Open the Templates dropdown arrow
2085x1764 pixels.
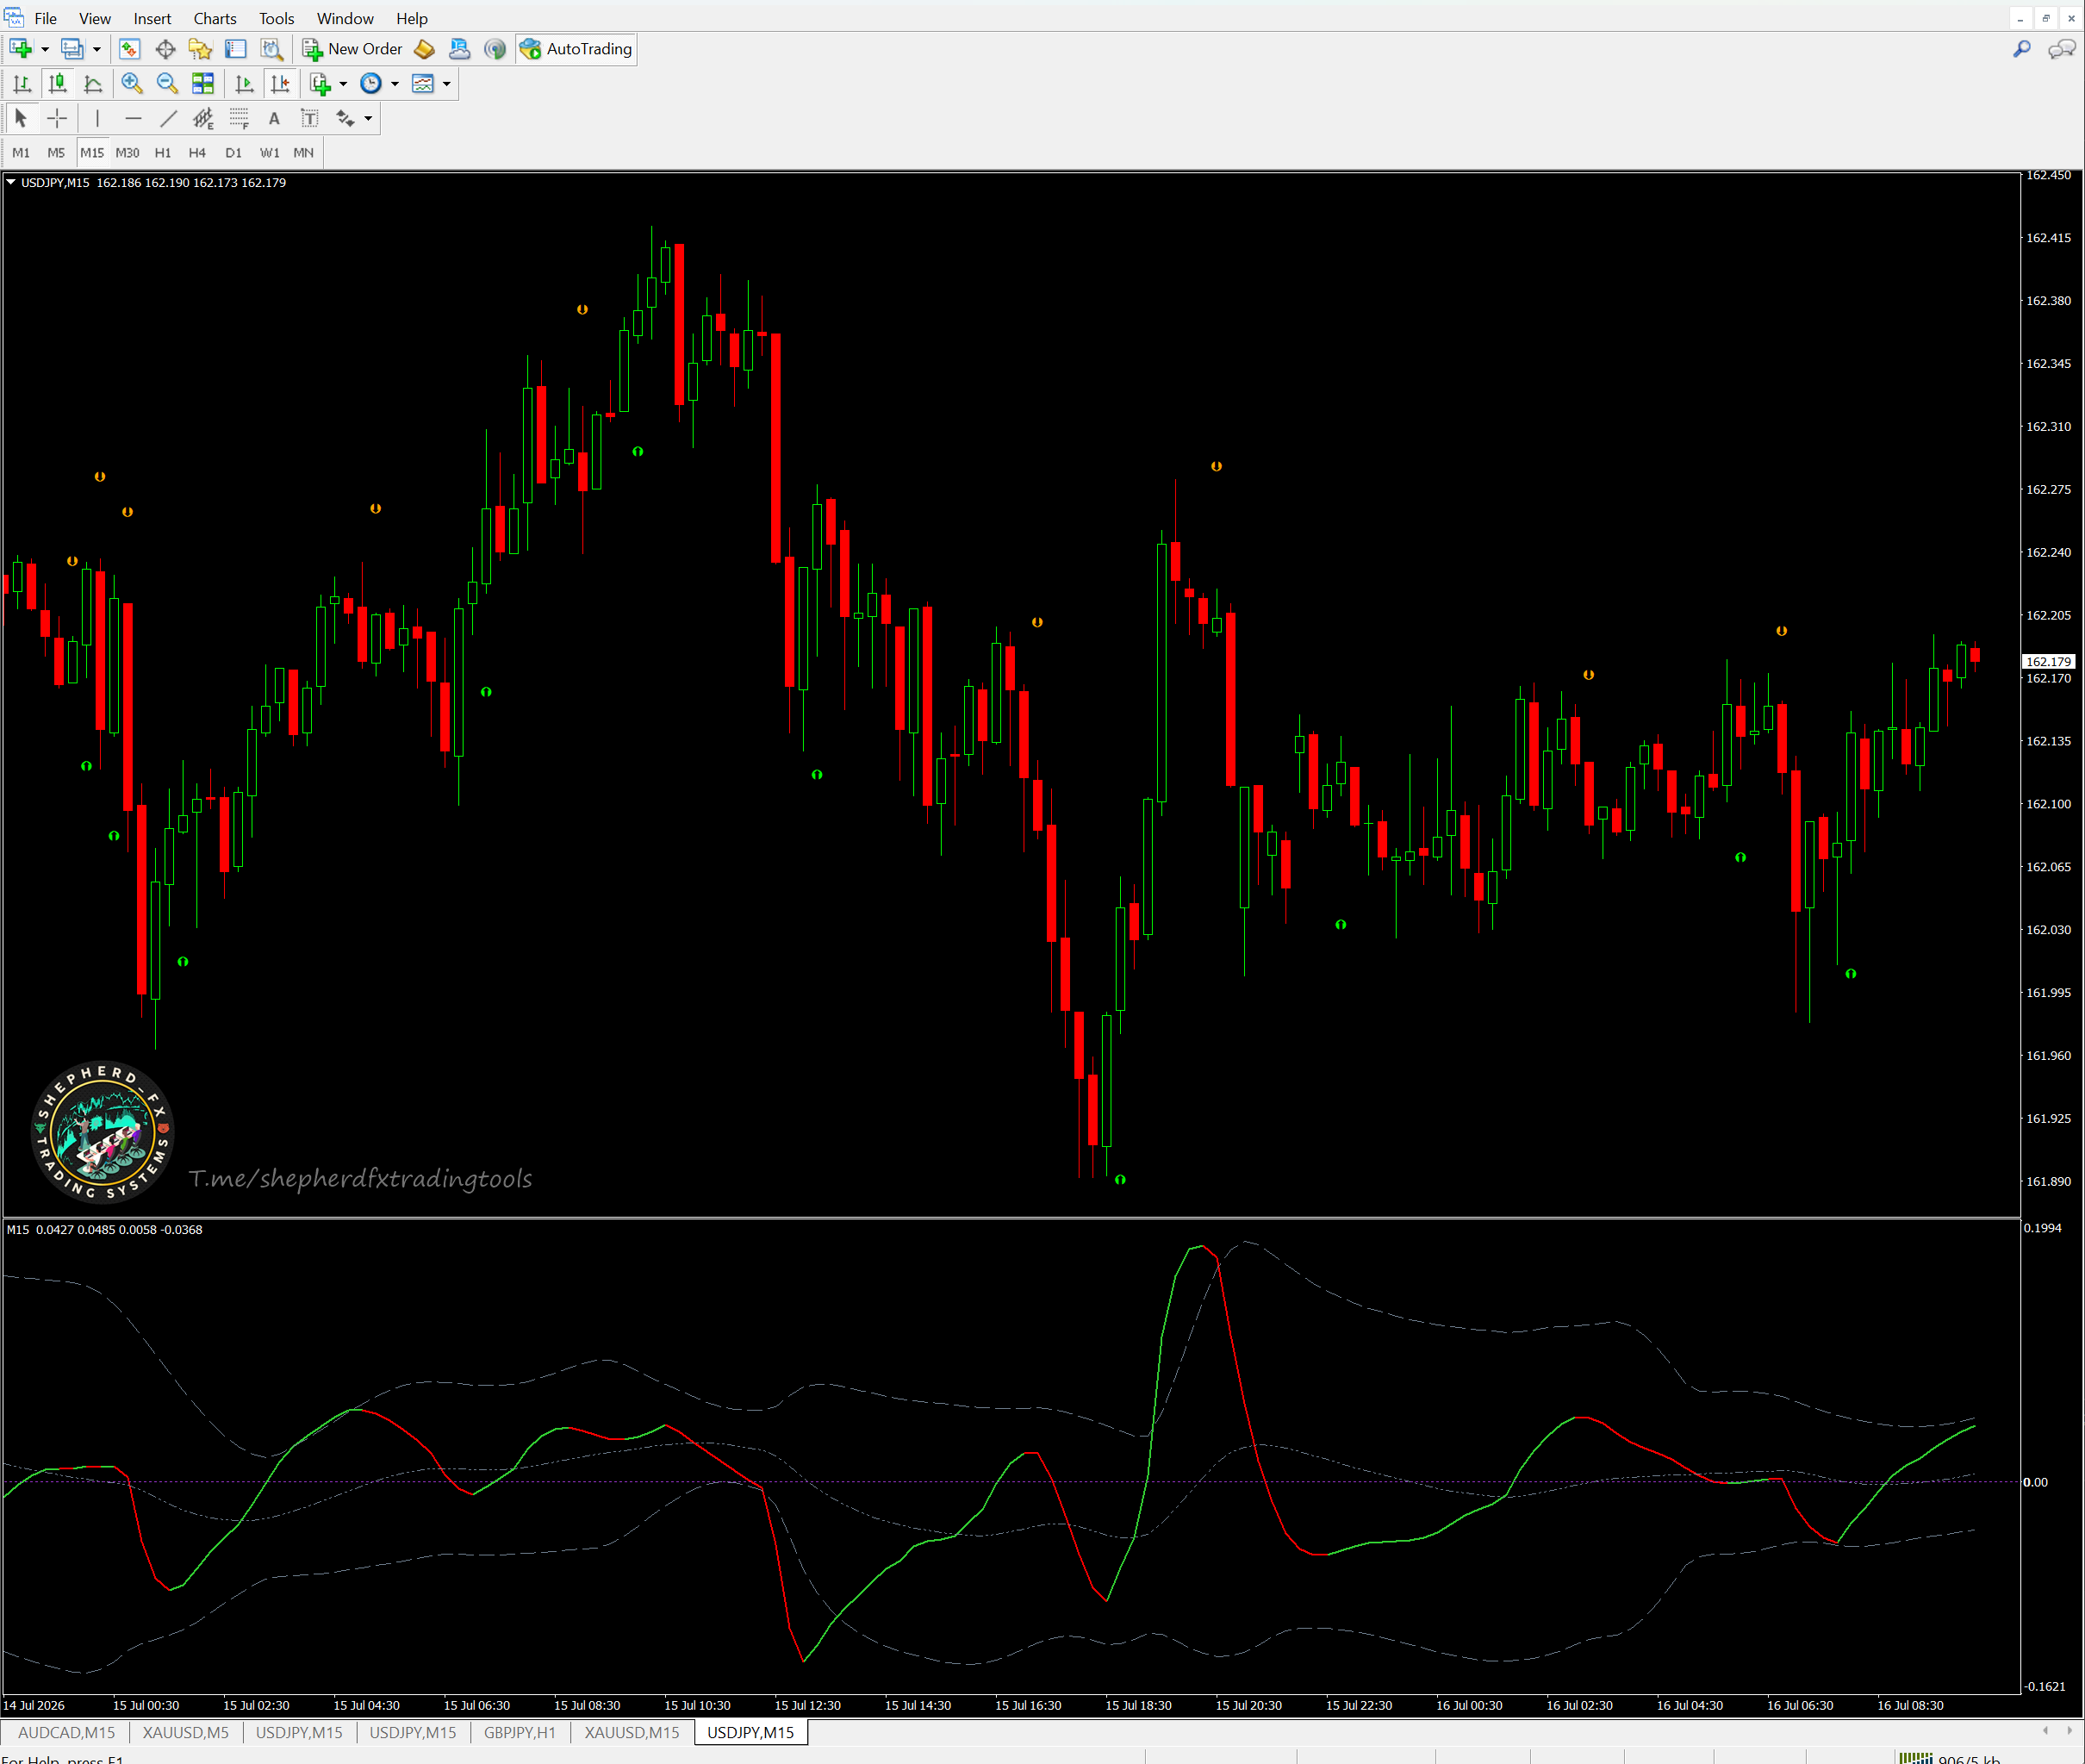tap(447, 84)
